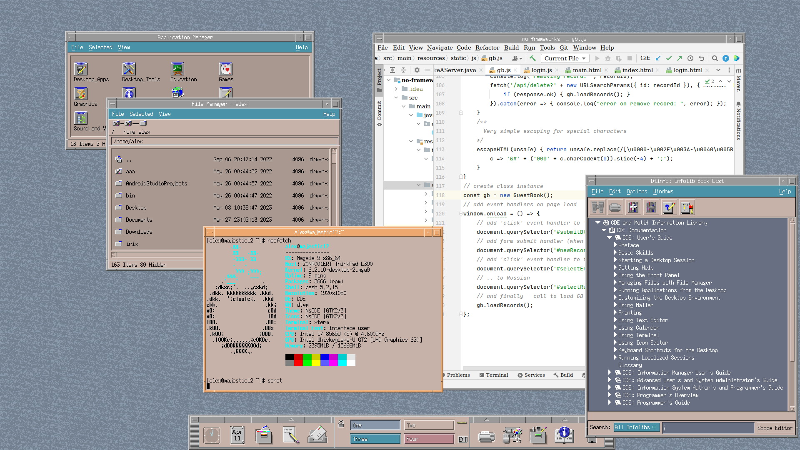This screenshot has width=800, height=450.
Task: Open the Calendar icon on front panel
Action: point(237,435)
